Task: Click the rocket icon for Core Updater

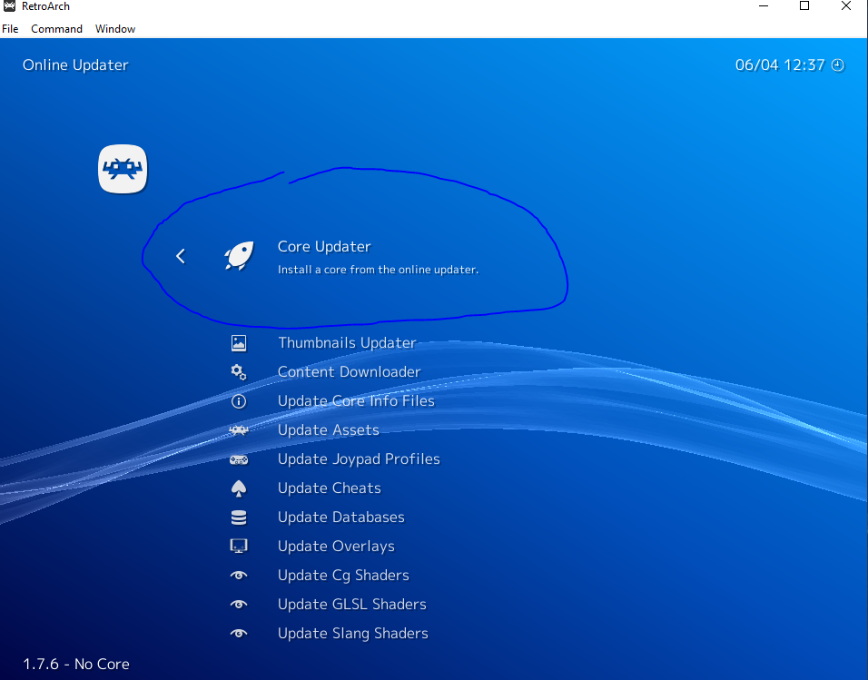Action: [x=239, y=256]
